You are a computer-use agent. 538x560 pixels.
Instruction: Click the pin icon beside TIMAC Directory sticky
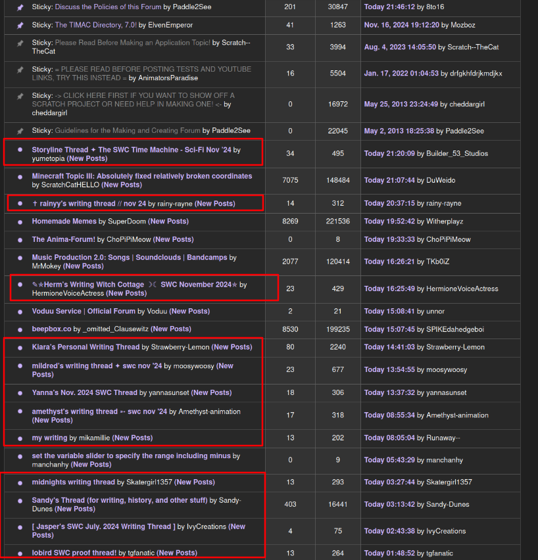(20, 26)
